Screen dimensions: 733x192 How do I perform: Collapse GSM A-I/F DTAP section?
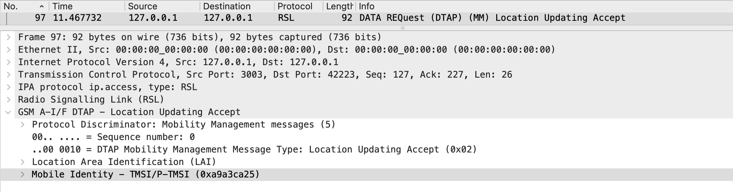[x=8, y=112]
